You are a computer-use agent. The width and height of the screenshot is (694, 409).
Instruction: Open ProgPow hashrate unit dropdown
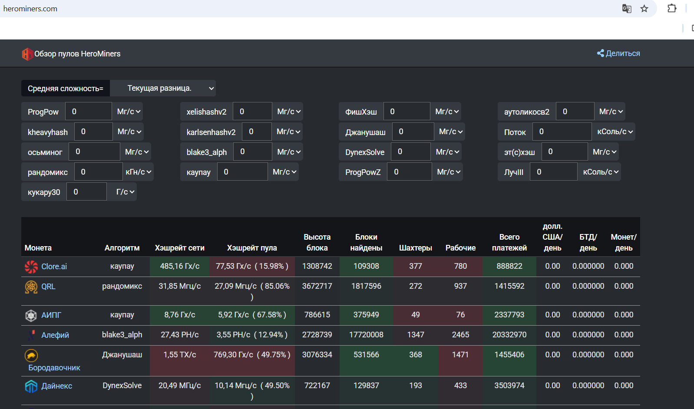pos(128,112)
